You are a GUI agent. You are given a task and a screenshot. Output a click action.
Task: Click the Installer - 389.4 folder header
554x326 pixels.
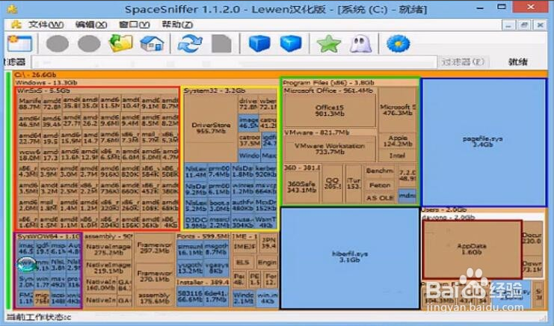203,282
